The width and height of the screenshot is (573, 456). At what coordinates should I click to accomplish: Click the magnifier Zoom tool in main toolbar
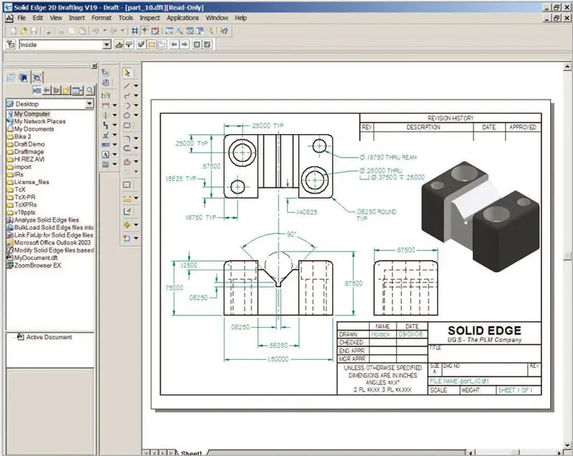(x=180, y=31)
